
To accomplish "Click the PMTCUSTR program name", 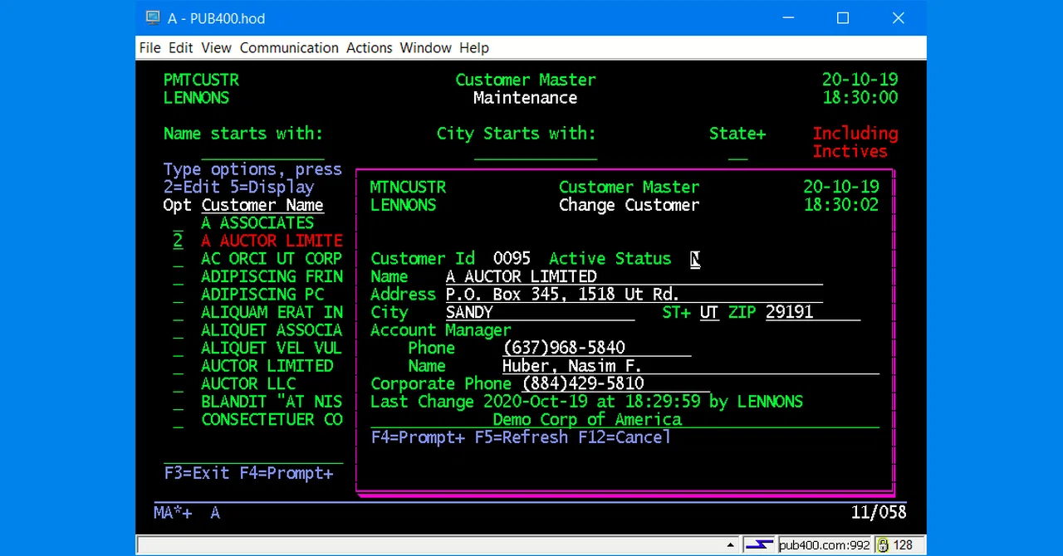I will click(201, 80).
